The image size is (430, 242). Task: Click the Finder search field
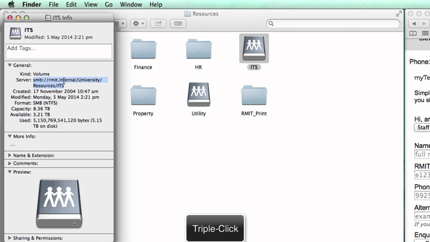tap(333, 24)
